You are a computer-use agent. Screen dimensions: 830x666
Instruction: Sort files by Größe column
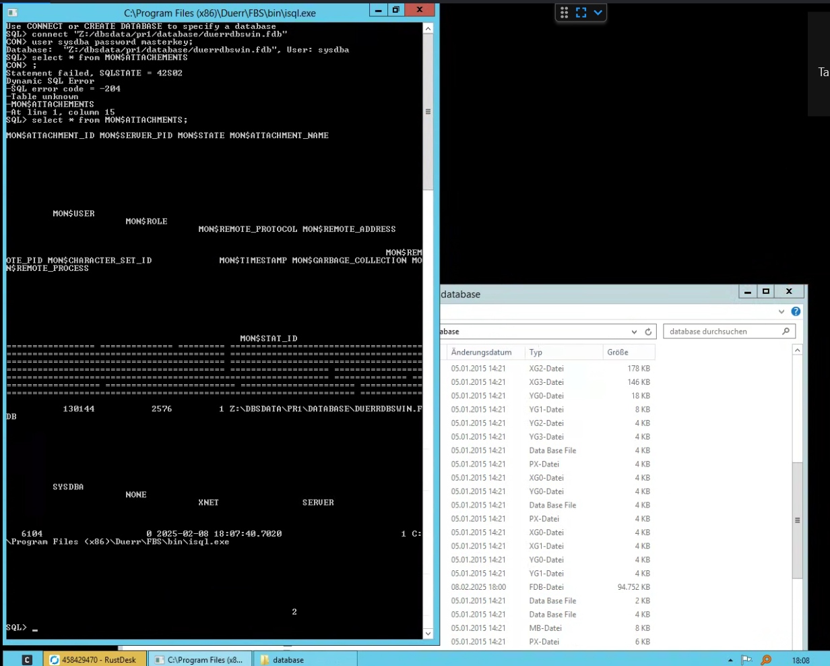[x=629, y=352]
